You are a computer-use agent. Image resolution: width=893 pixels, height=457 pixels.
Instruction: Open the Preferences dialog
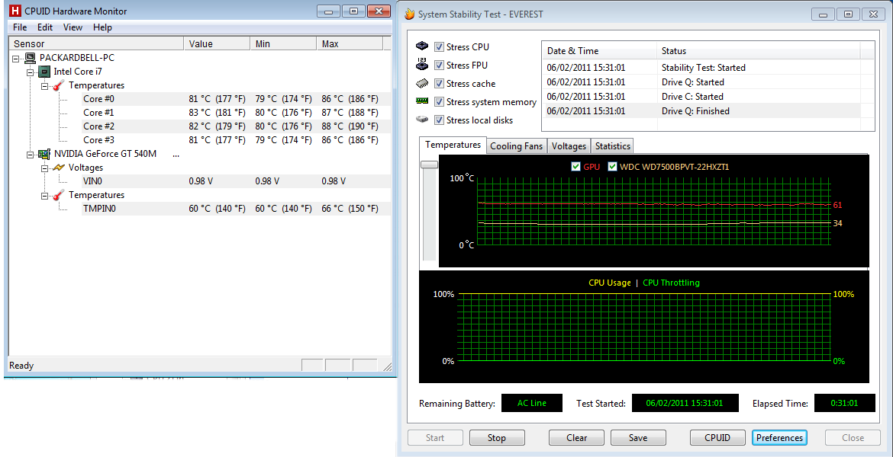(x=779, y=438)
